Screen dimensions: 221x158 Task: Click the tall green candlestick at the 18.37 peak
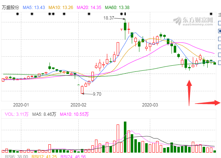125,29
